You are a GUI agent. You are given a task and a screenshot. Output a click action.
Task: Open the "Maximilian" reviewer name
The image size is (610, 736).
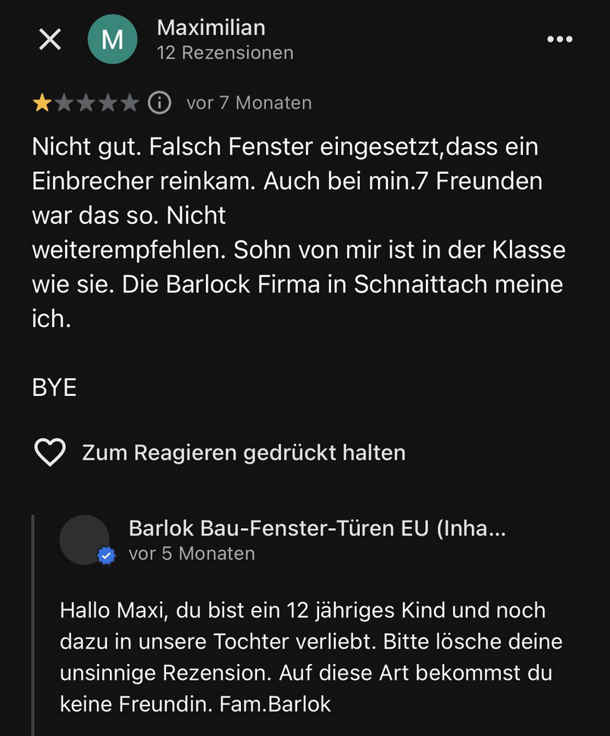click(211, 28)
